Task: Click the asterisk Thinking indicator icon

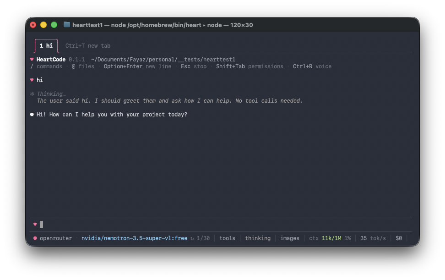Action: tap(32, 93)
